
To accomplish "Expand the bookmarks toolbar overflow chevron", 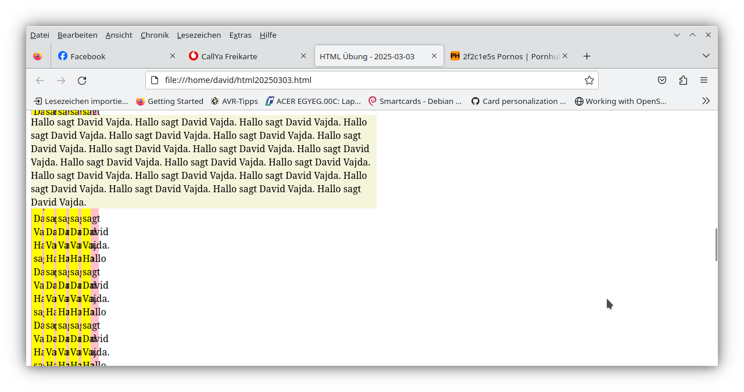I will pos(706,101).
